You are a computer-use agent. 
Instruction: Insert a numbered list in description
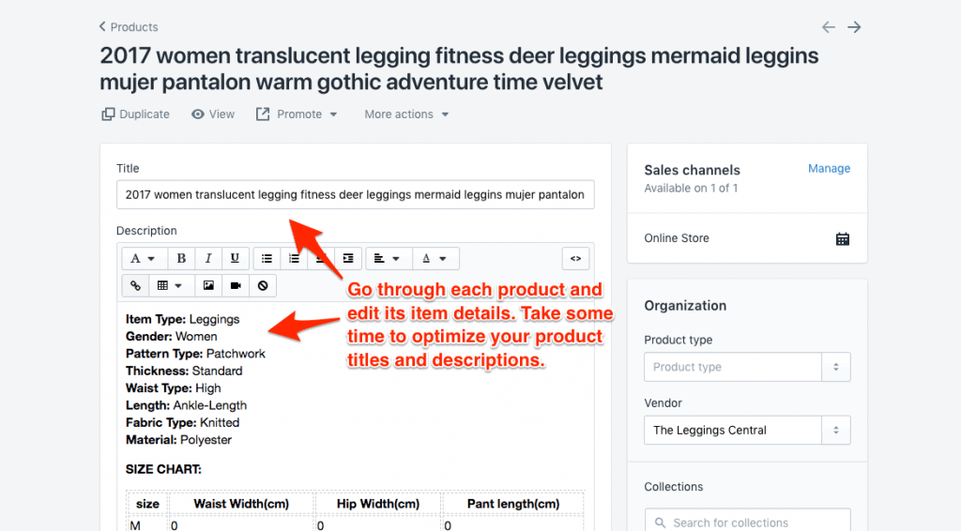(x=295, y=258)
